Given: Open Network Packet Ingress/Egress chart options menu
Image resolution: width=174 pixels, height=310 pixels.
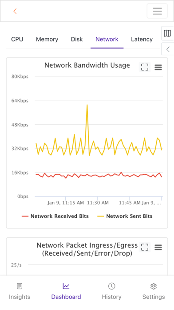Looking at the screenshot, I should coord(158,247).
